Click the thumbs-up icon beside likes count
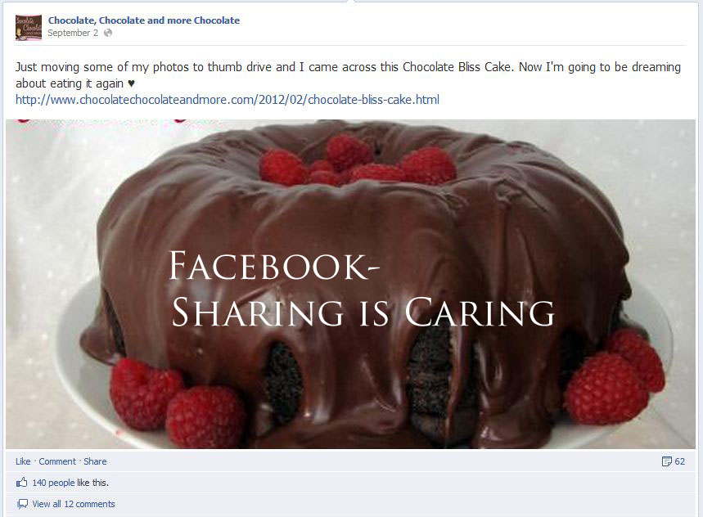The image size is (703, 517). pyautogui.click(x=21, y=483)
